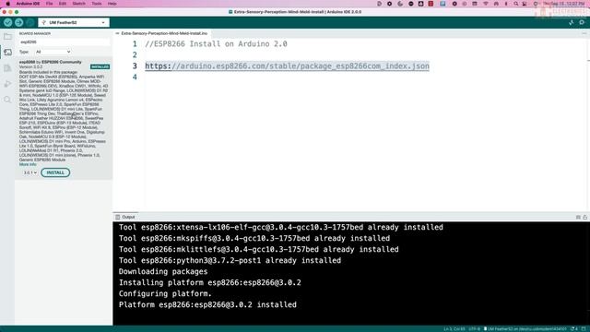Screen dimensions: 590x332
Task: Click the UM FeatherS2 port status entry
Action: click(x=525, y=329)
